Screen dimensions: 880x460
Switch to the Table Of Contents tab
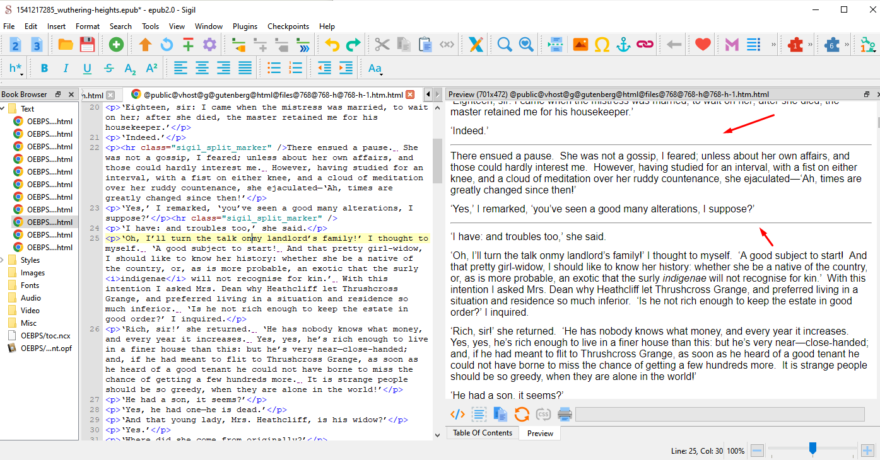[x=483, y=433]
